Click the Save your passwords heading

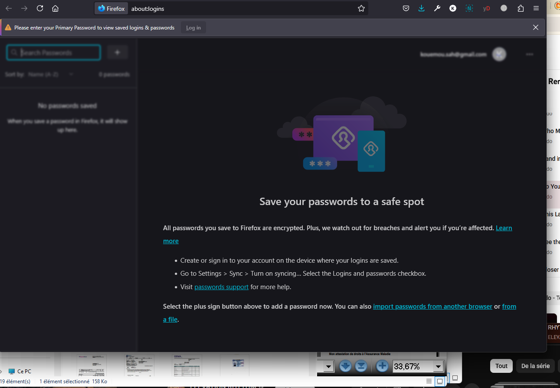342,202
